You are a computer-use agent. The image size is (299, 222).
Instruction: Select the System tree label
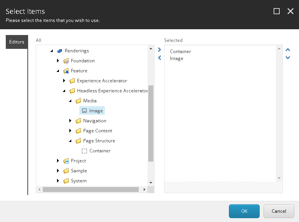[79, 181]
